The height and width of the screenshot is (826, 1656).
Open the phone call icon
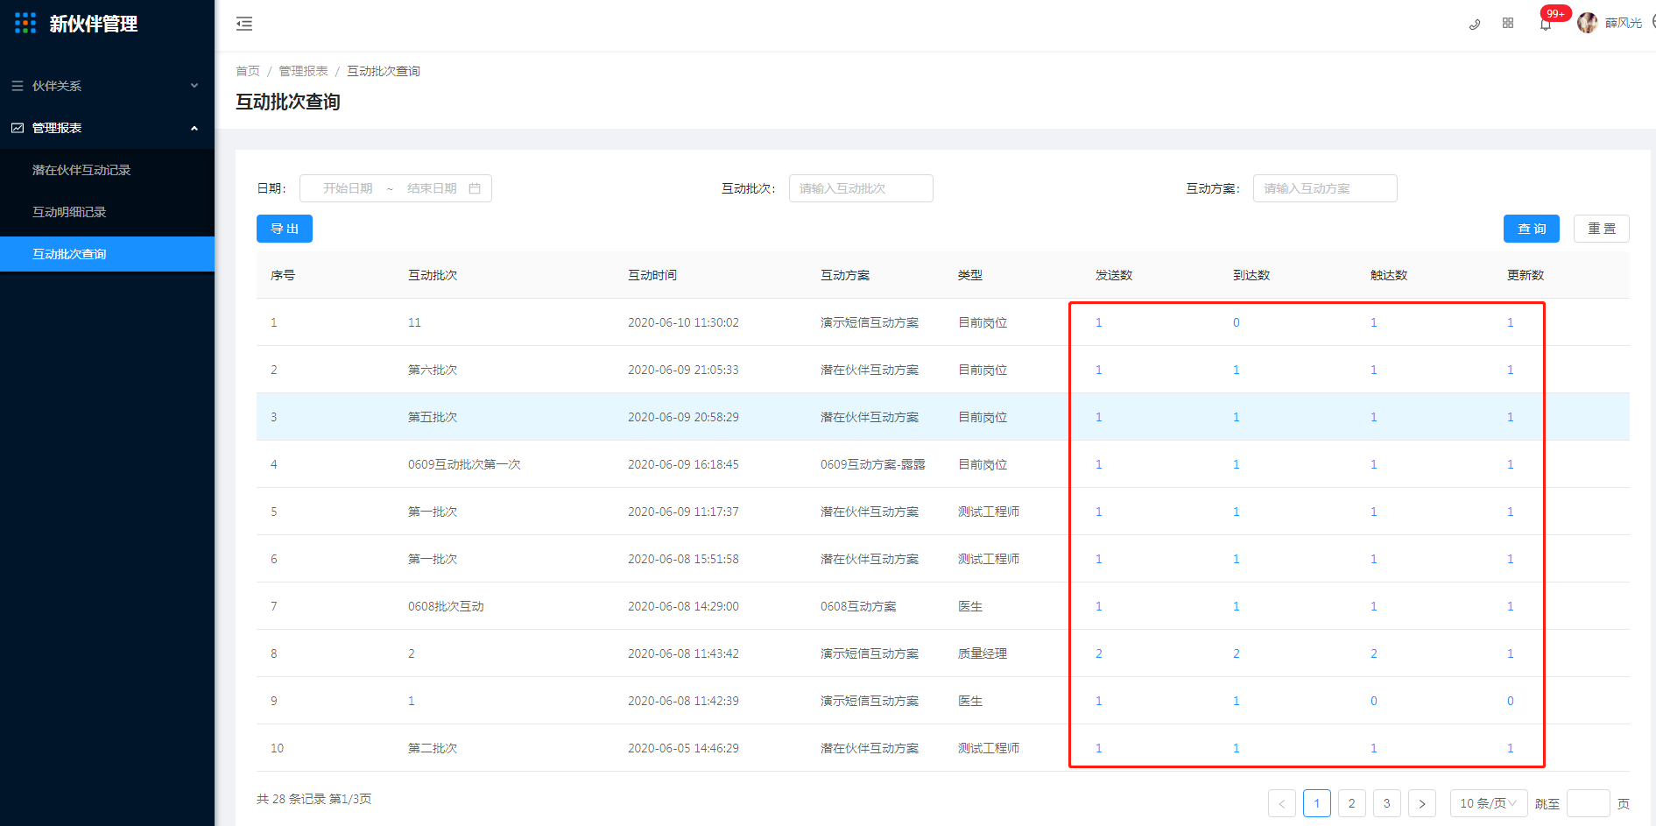[x=1475, y=24]
